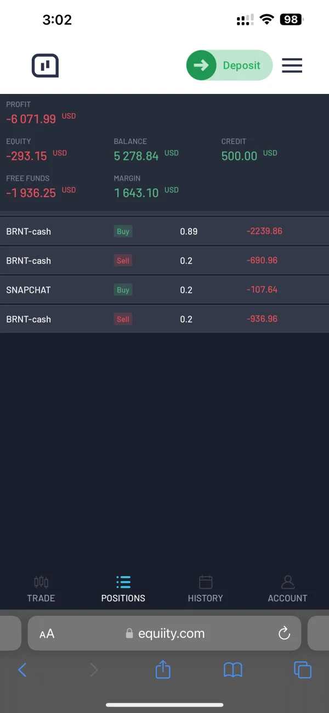Open BRNT-cash buy position of 0.89
329x713 pixels.
pos(164,231)
